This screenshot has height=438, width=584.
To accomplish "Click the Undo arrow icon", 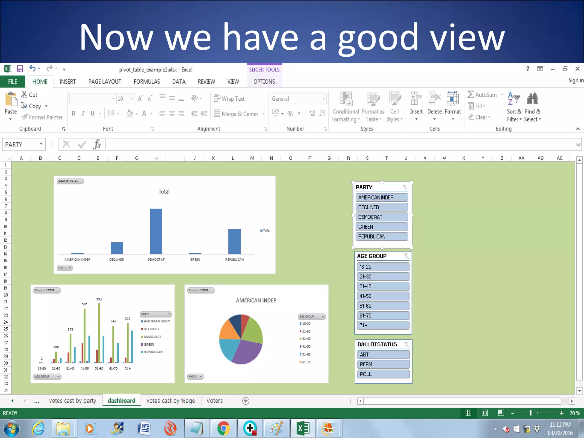I will coord(32,68).
